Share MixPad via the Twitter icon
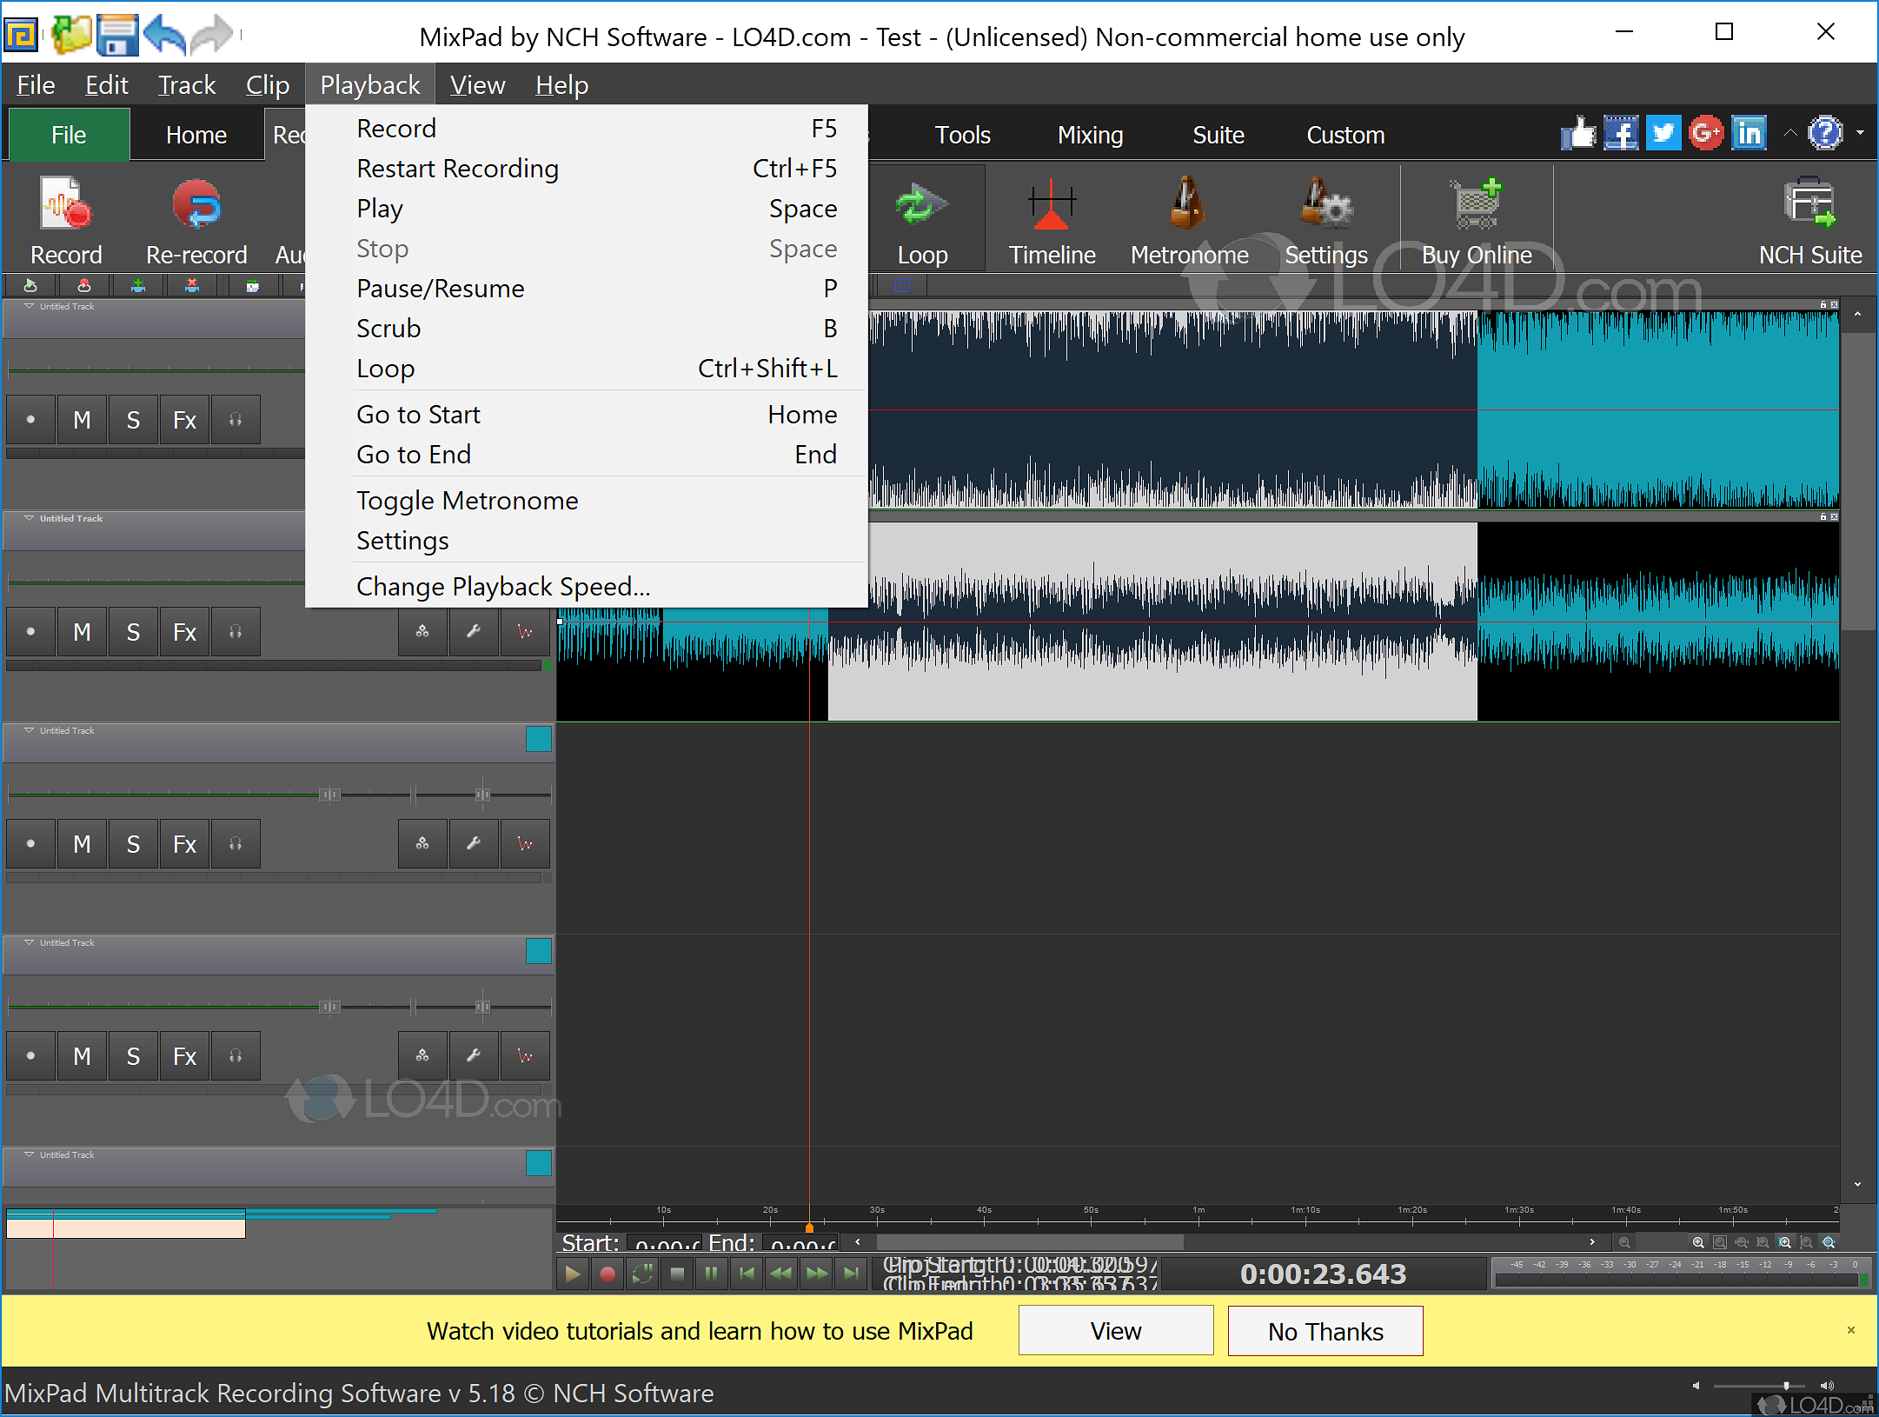Viewport: 1879px width, 1417px height. (1663, 132)
